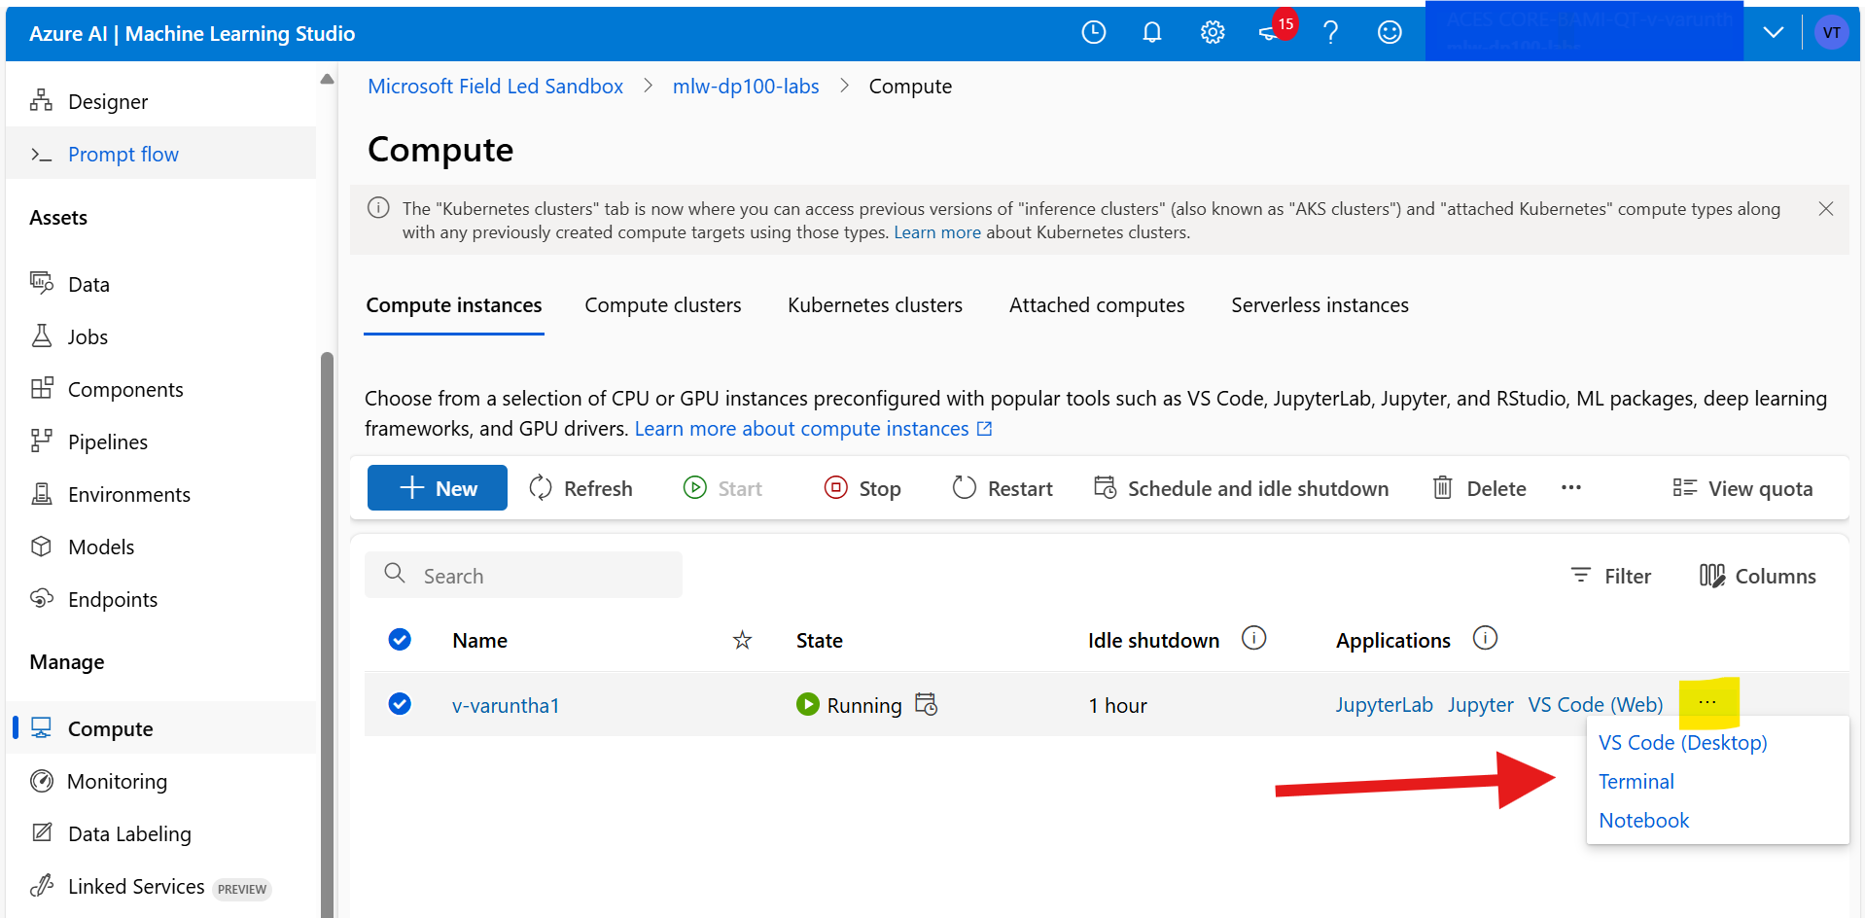Viewport: 1865px width, 918px height.
Task: Click schedule icon next to Running
Action: pyautogui.click(x=927, y=704)
